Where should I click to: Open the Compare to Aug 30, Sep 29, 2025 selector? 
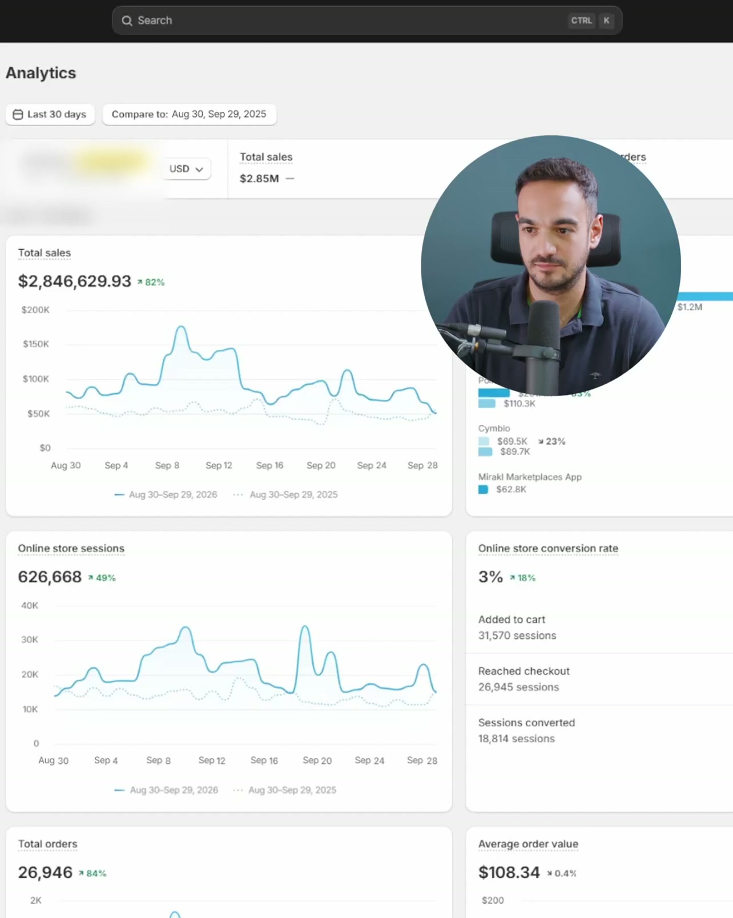[x=189, y=114]
